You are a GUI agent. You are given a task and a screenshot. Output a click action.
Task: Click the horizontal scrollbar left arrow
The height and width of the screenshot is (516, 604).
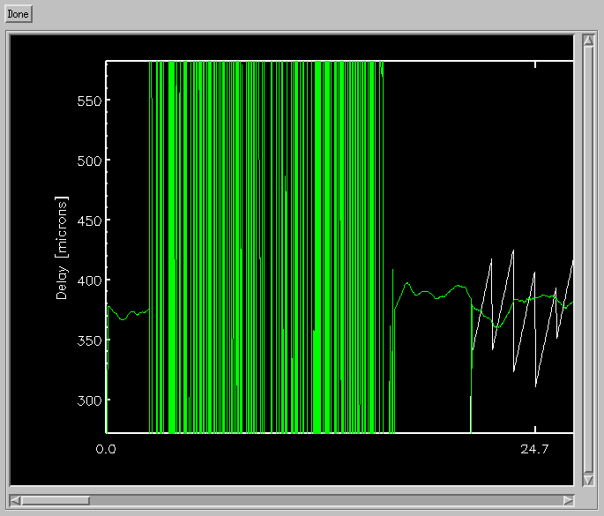click(14, 500)
